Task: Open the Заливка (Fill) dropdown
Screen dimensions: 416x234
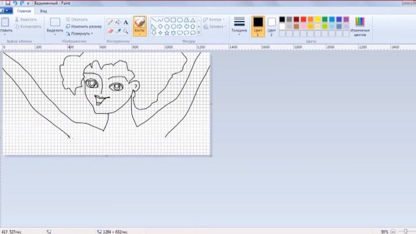Action: (214, 27)
